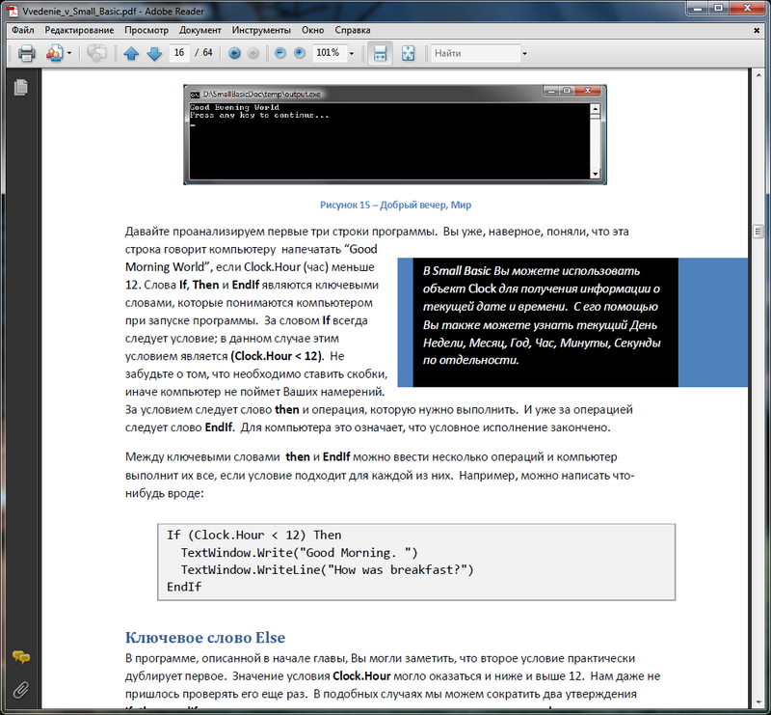Maximize the Adobe Reader window

tap(718, 9)
